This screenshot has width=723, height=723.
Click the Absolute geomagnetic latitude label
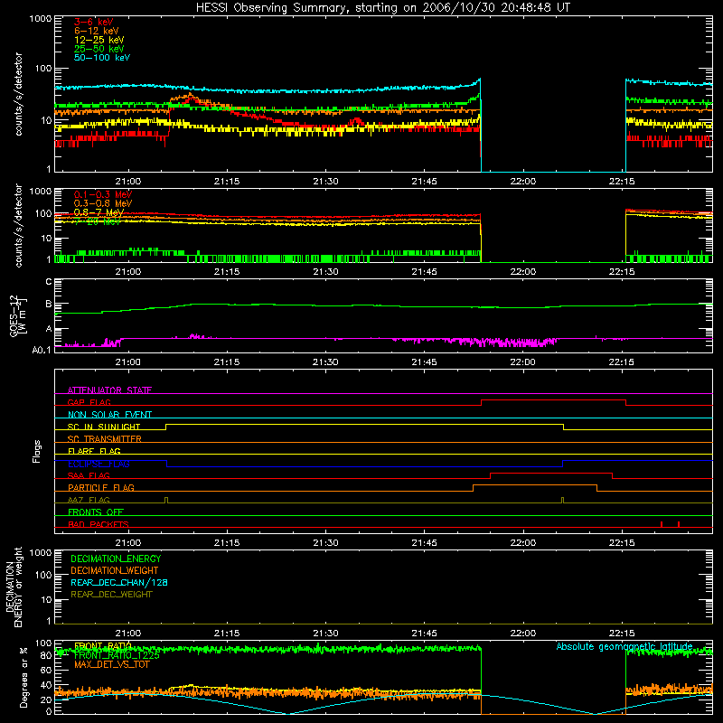point(624,646)
